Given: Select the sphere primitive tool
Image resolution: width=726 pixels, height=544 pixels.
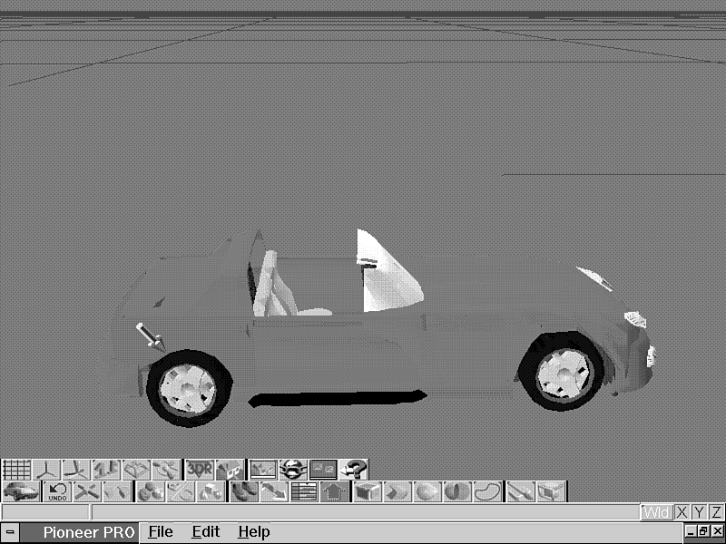Looking at the screenshot, I should click(x=427, y=492).
